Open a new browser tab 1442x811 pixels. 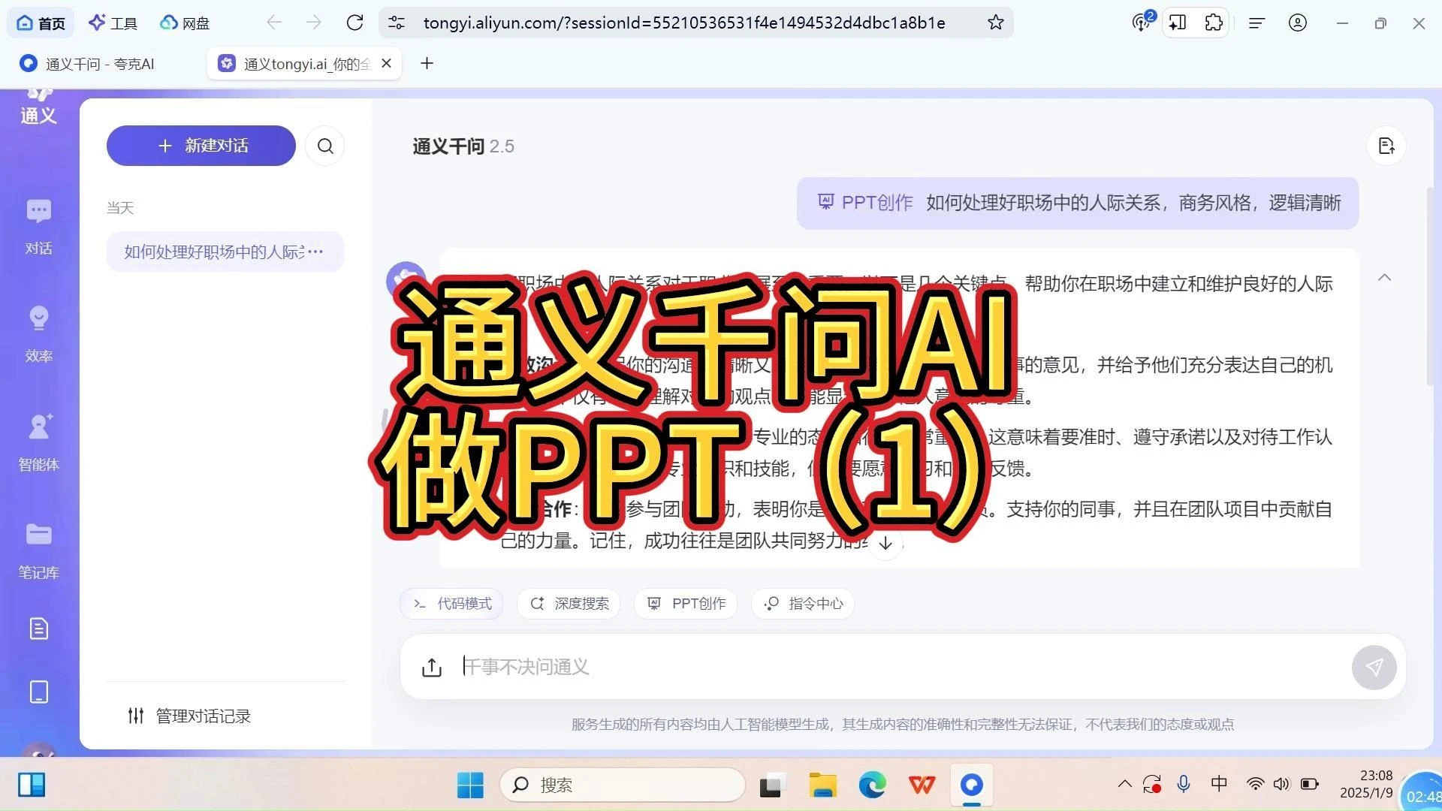pos(427,64)
